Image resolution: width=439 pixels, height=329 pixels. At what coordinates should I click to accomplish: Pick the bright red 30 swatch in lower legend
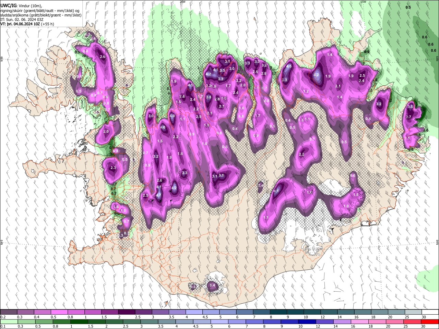tap(430, 321)
